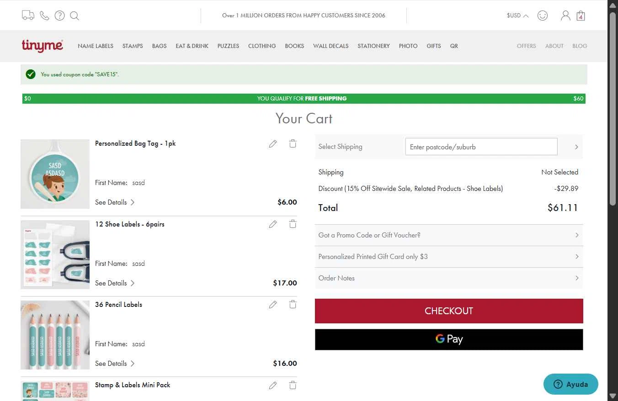Expand Got a Promo Code or Gift Voucher
Viewport: 618px width, 401px height.
(449, 235)
